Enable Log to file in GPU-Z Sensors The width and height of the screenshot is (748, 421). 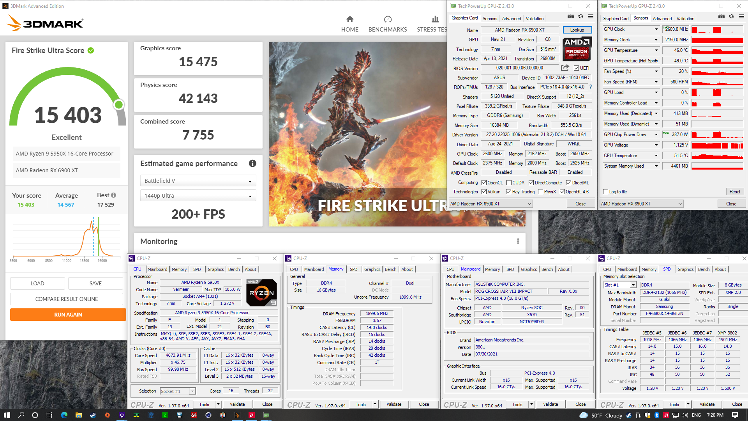605,192
